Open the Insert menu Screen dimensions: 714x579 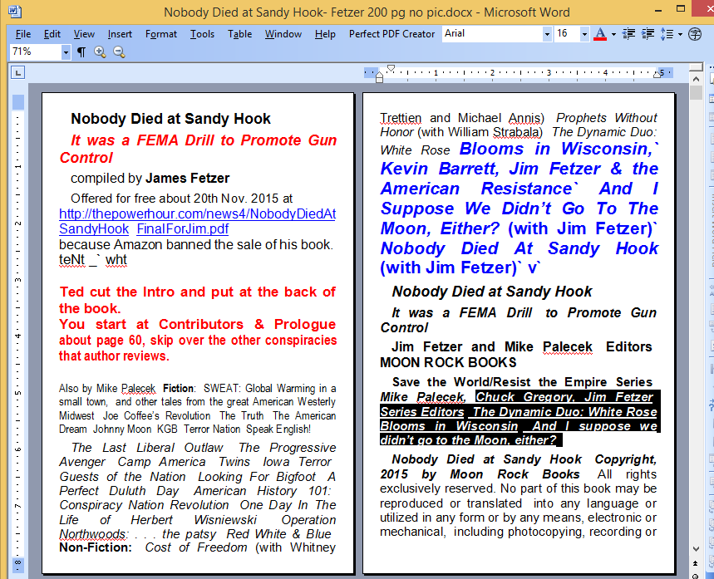point(120,34)
